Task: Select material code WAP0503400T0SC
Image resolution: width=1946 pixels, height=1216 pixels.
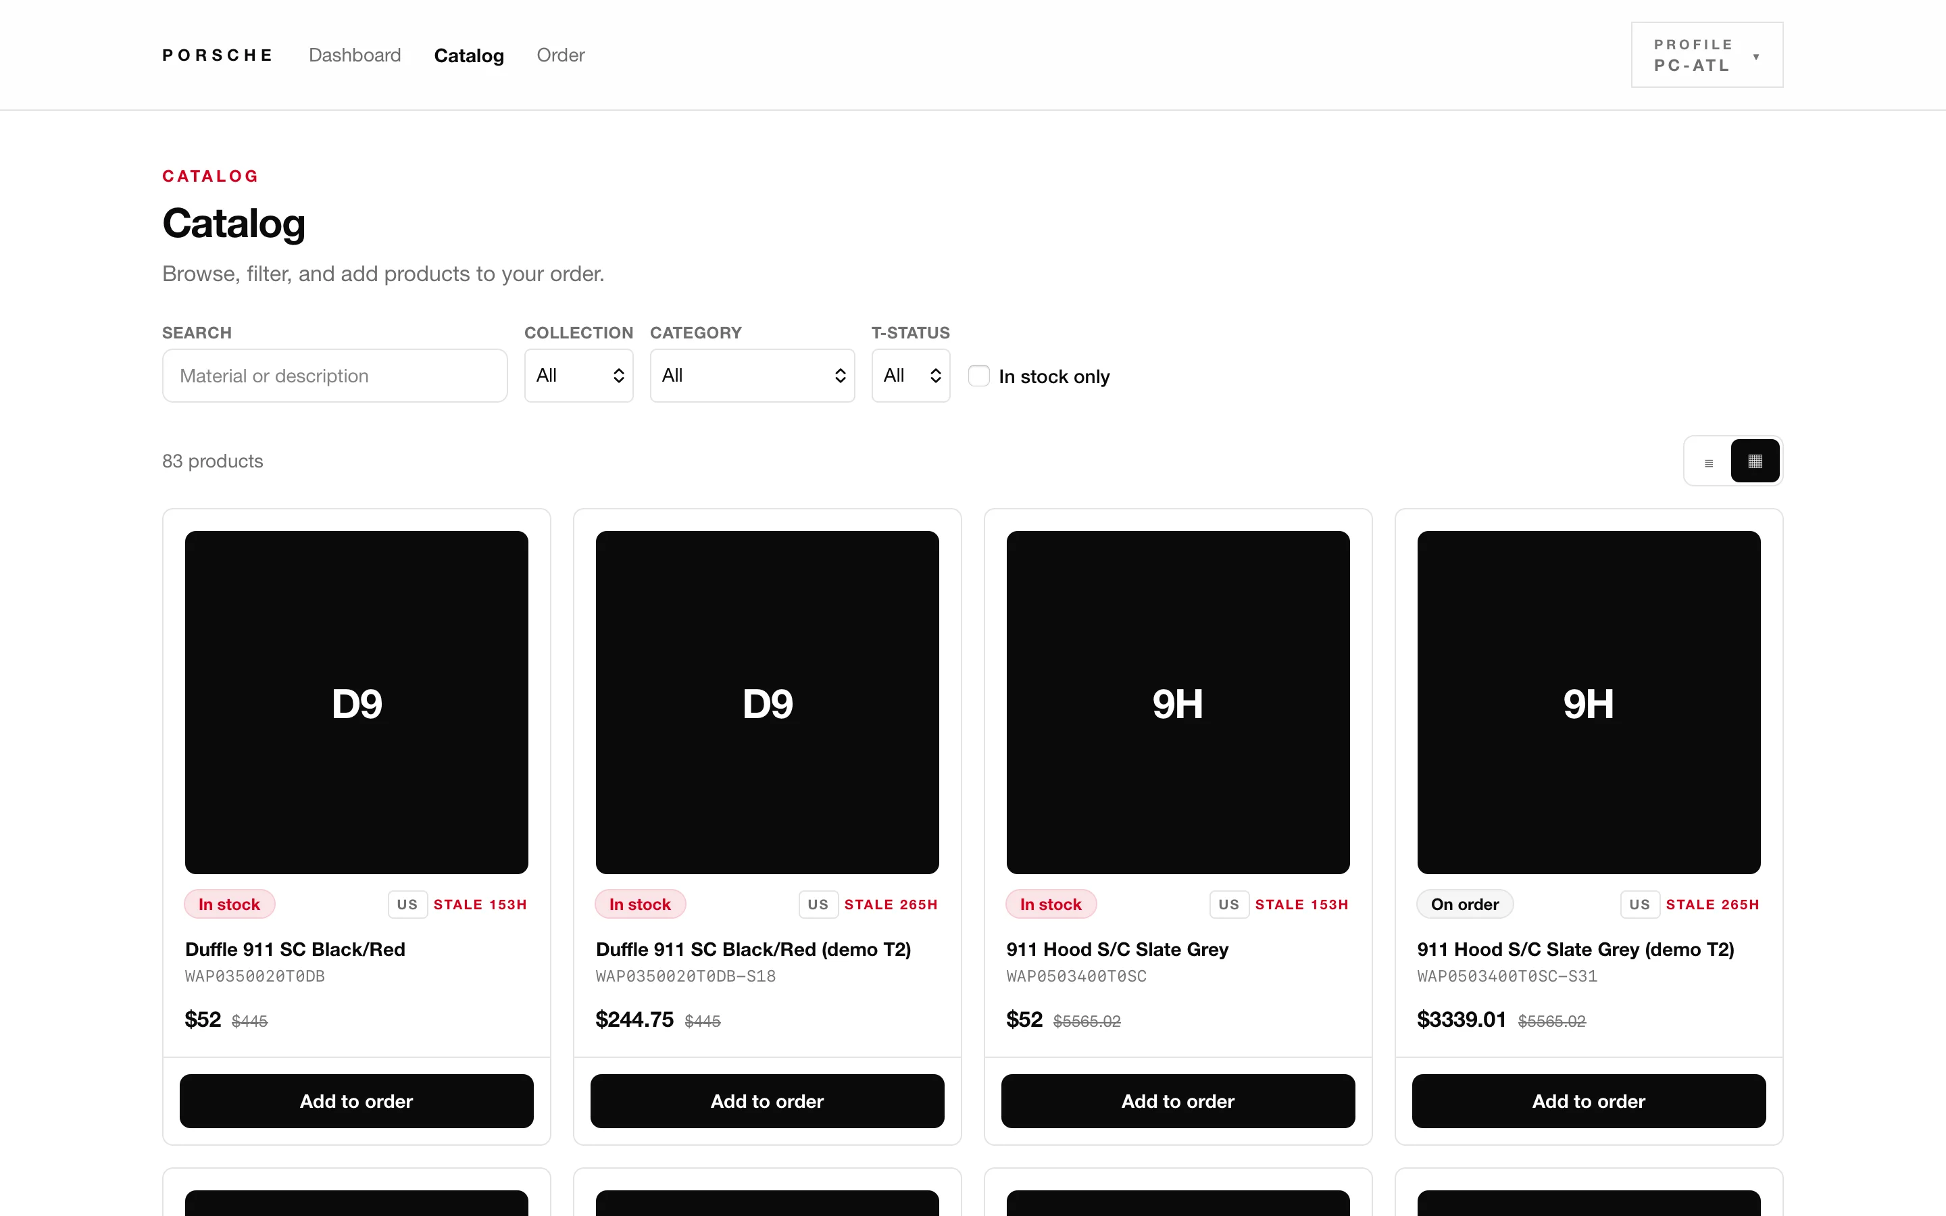Action: pyautogui.click(x=1077, y=976)
